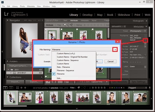Open toolbar content menu triangle
The height and width of the screenshot is (112, 155).
(107, 82)
